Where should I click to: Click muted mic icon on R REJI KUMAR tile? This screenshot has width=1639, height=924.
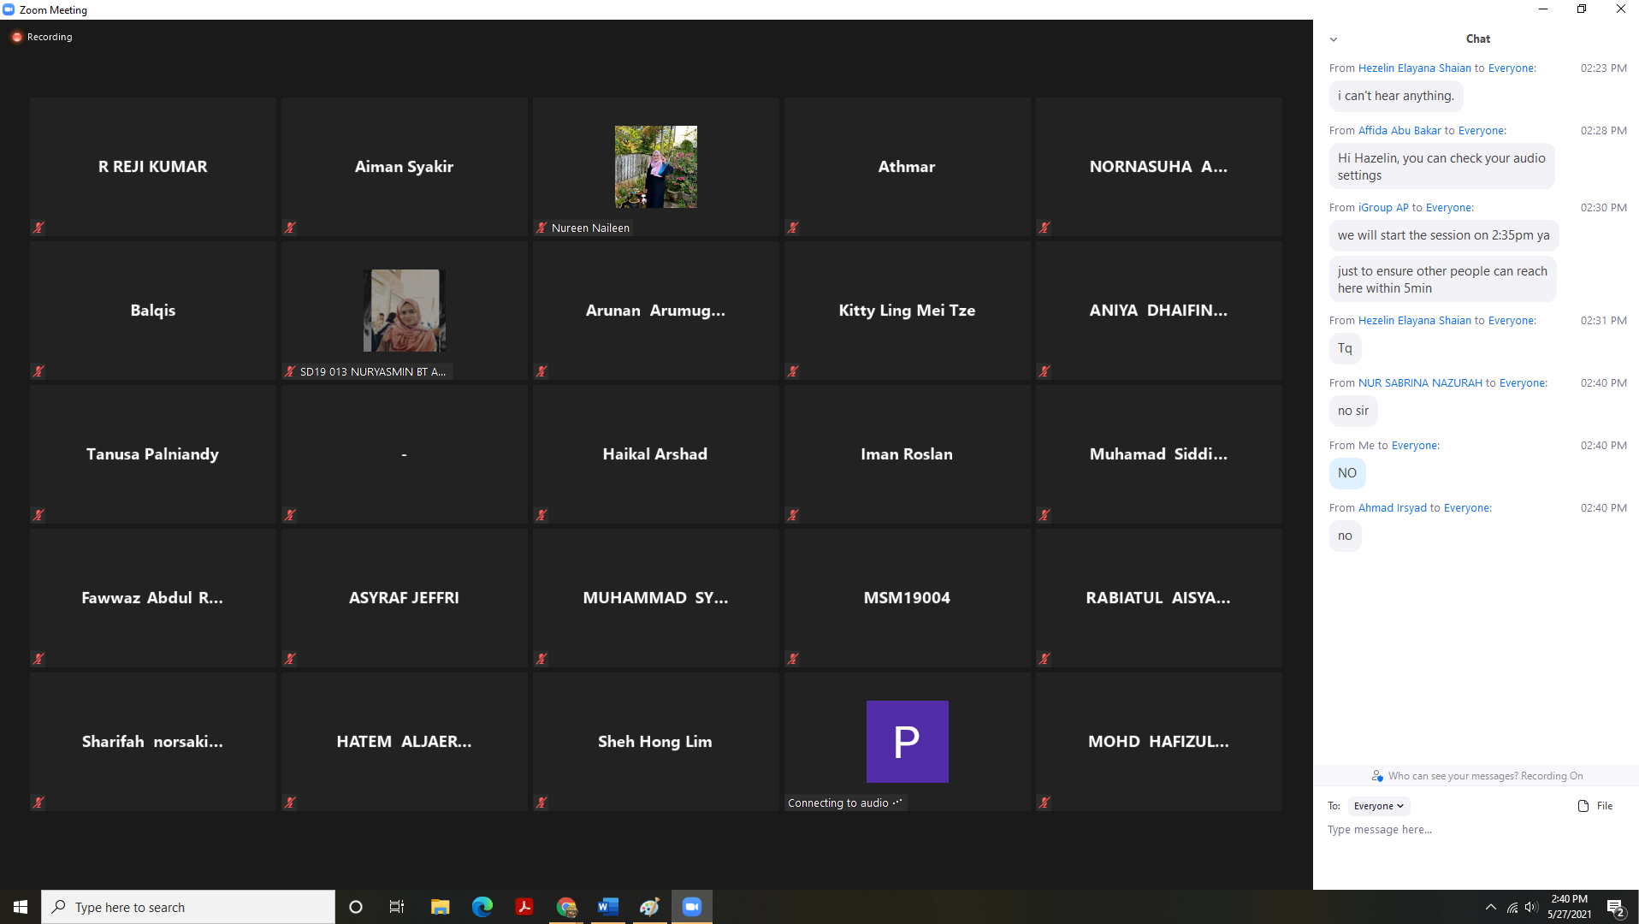tap(38, 228)
